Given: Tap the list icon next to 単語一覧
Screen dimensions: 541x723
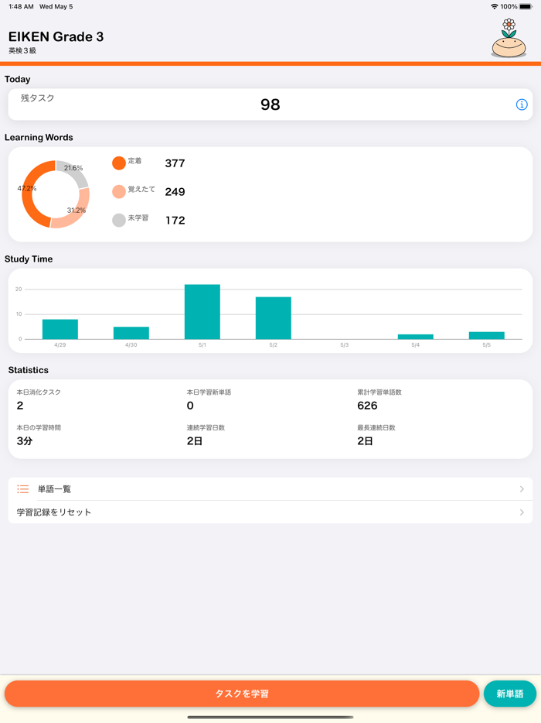Looking at the screenshot, I should pos(23,488).
